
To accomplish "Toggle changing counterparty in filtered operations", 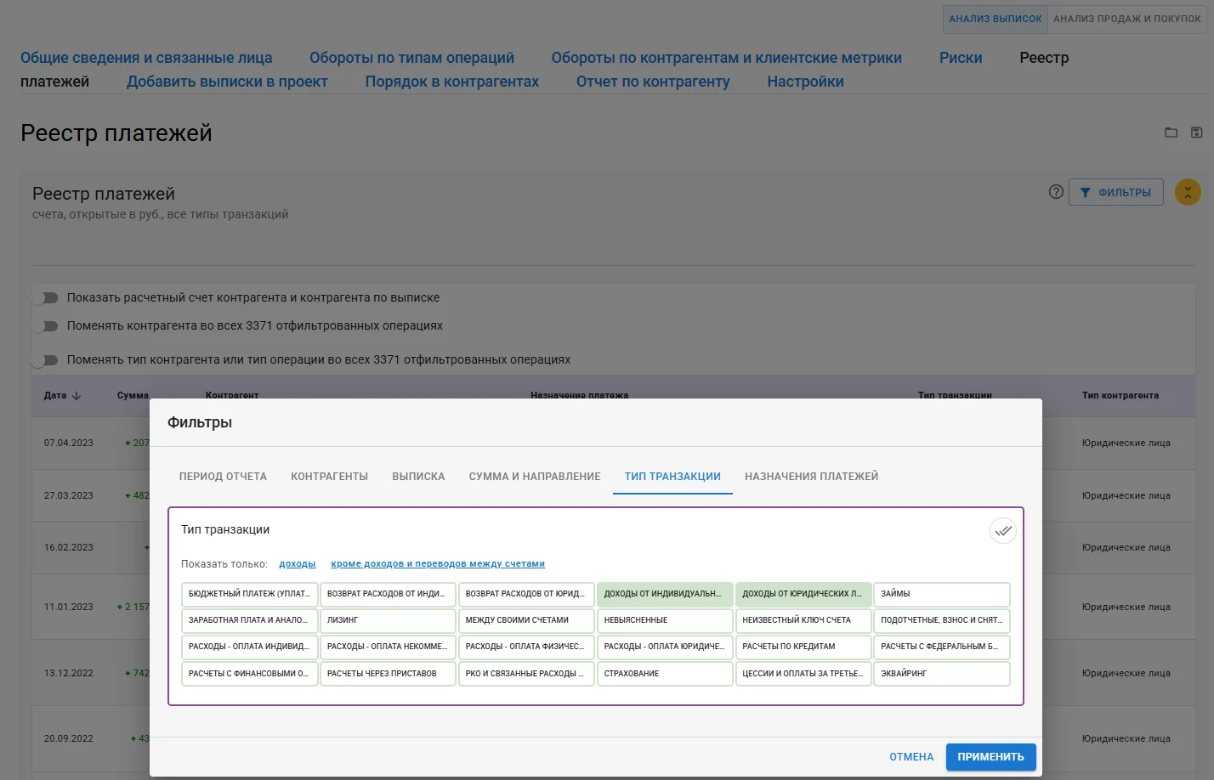I will [44, 326].
